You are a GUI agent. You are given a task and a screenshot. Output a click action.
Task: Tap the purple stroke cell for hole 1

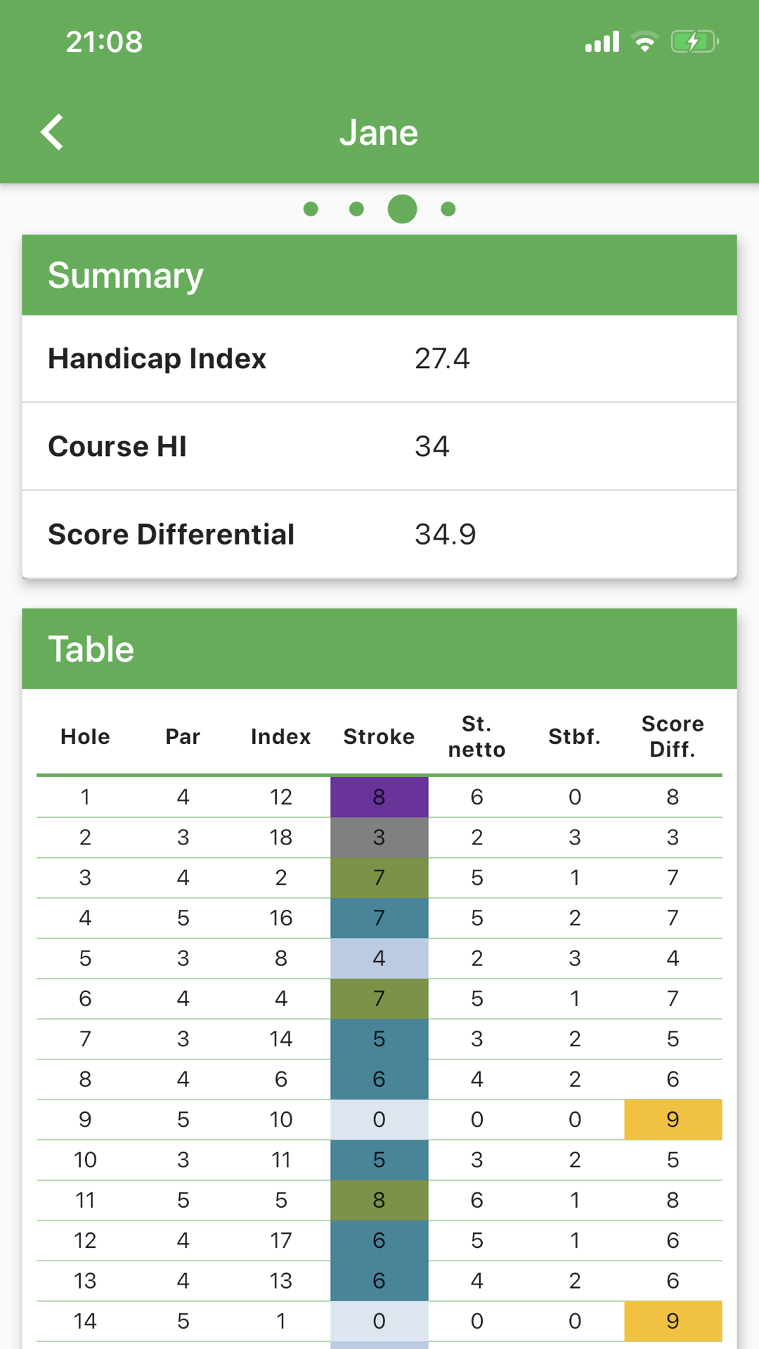point(379,797)
